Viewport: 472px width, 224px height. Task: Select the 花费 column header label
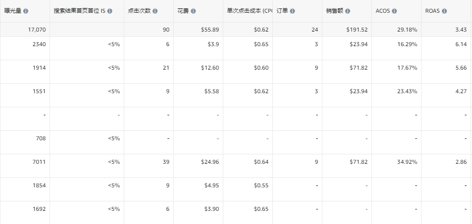tap(183, 11)
